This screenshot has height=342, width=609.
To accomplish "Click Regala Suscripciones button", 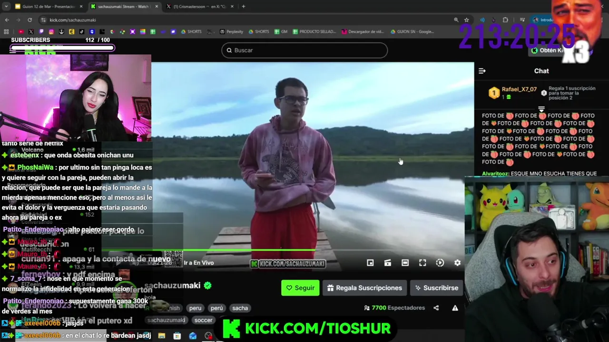I will coord(365,288).
